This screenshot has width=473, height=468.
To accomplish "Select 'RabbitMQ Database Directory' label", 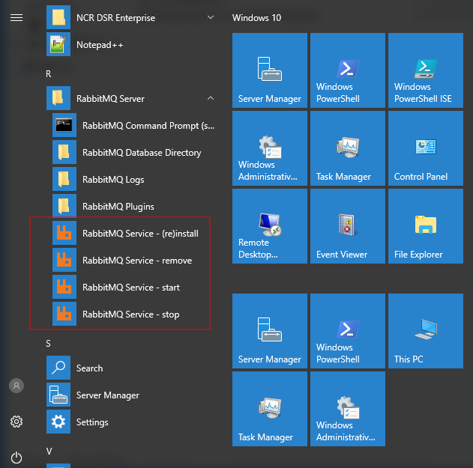I will pos(142,153).
